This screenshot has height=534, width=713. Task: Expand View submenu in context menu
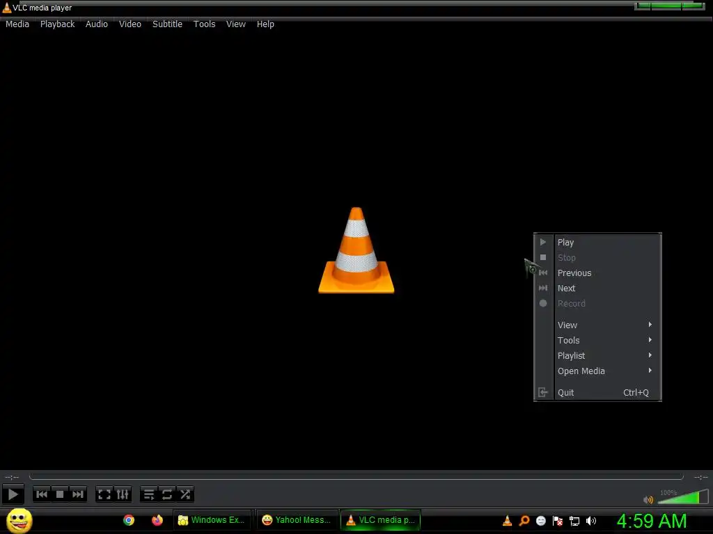click(x=597, y=325)
